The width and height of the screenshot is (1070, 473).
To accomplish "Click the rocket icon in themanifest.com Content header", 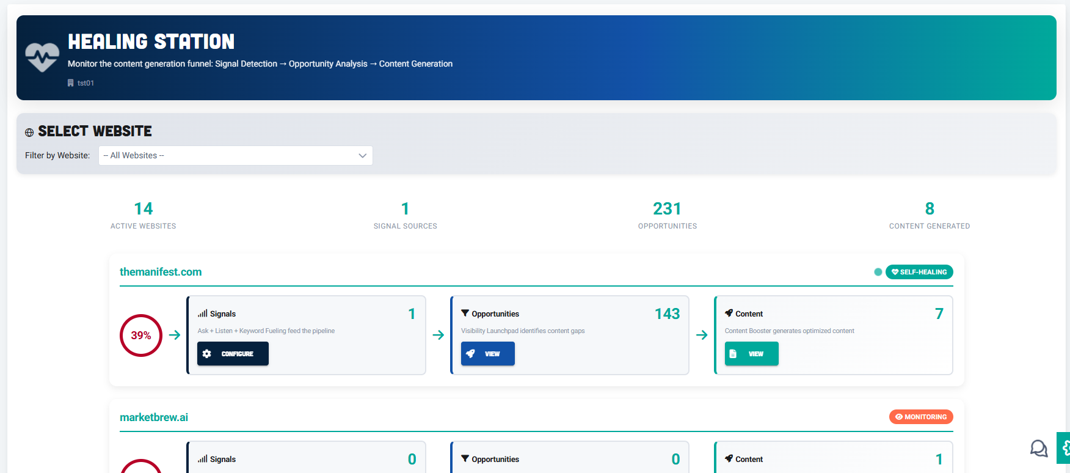I will pos(729,313).
